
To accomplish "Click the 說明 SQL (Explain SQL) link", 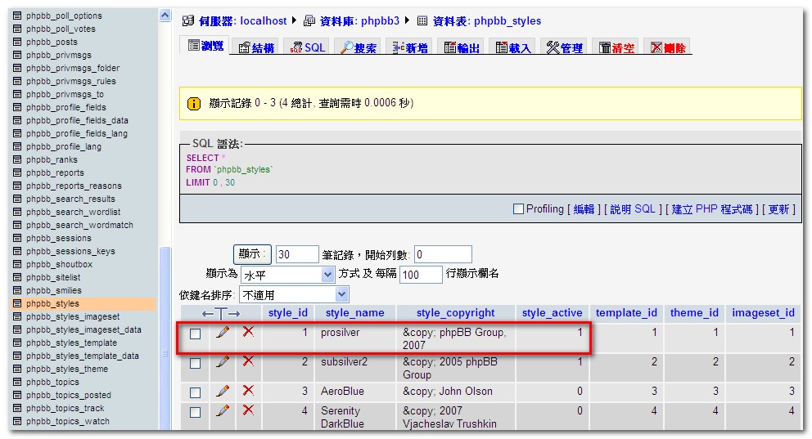I will 633,209.
